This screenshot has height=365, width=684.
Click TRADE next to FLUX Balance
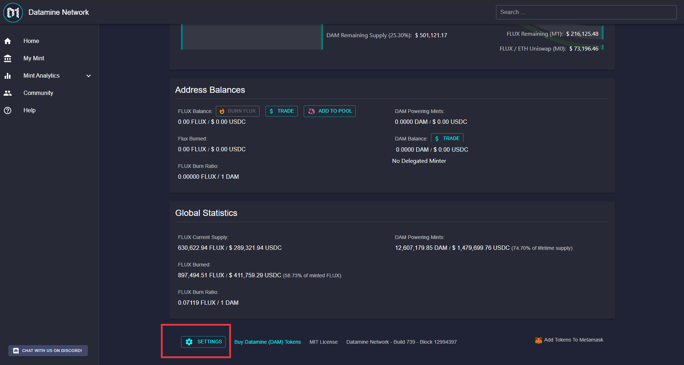(282, 111)
